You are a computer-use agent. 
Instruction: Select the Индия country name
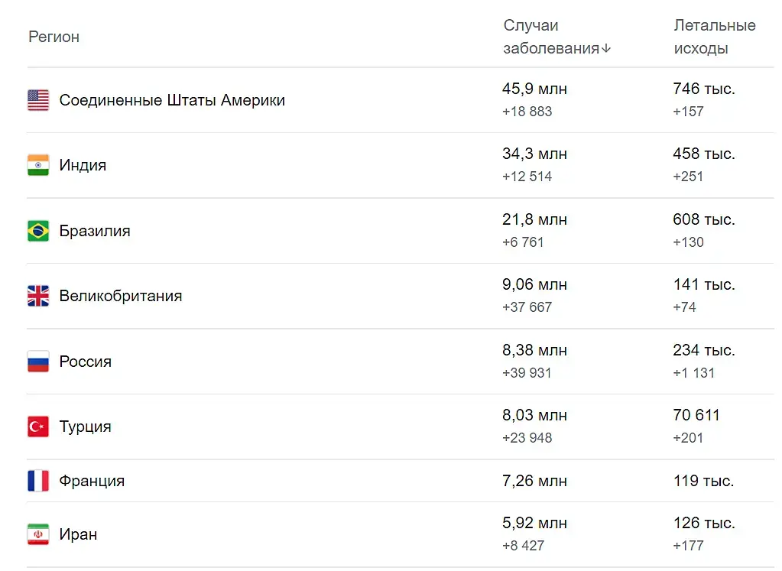tap(83, 165)
